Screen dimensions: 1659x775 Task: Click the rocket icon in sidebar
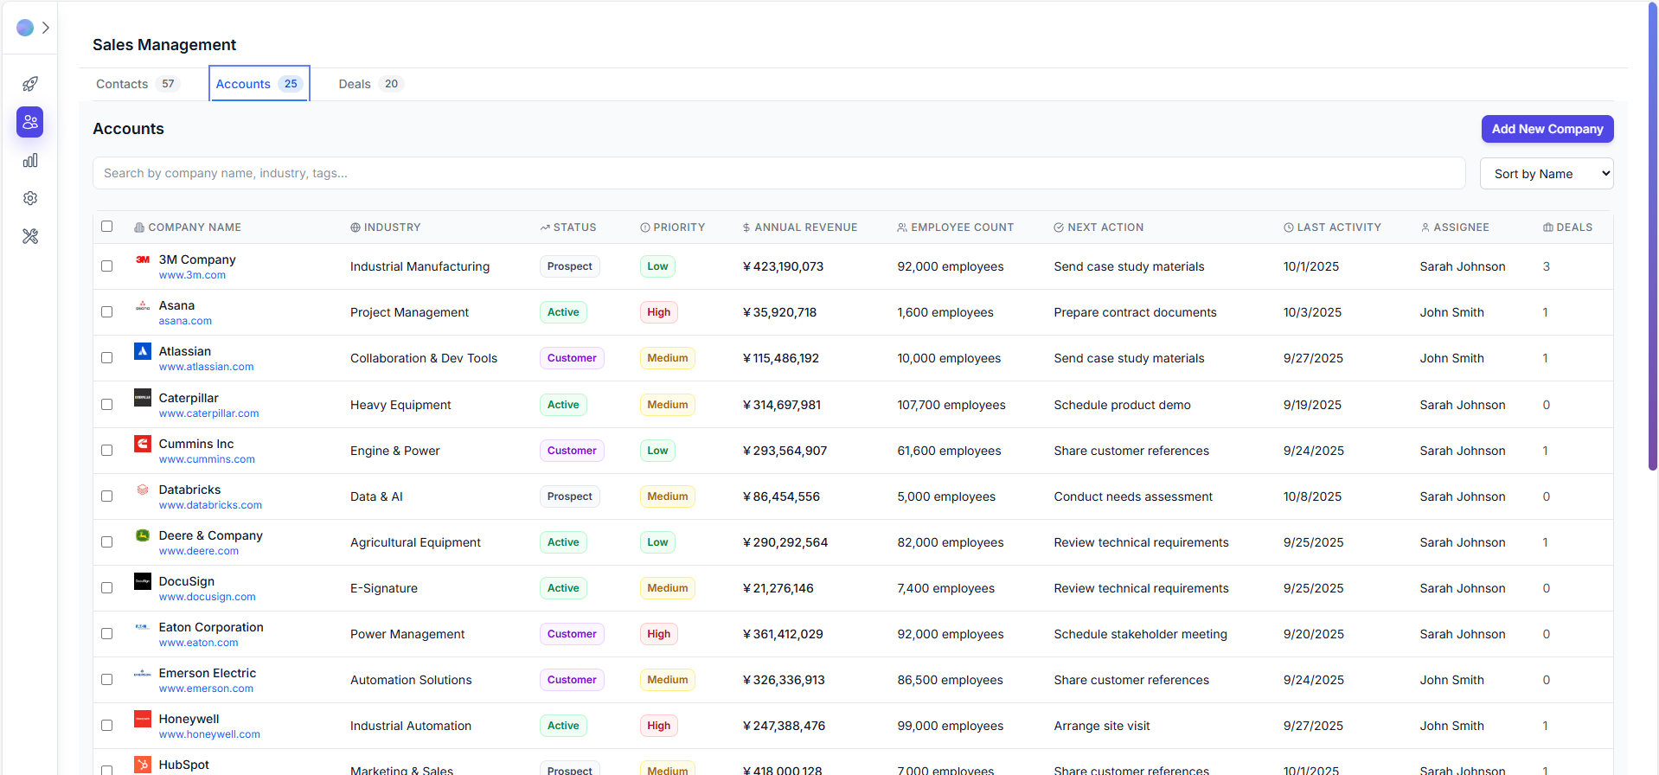coord(30,84)
